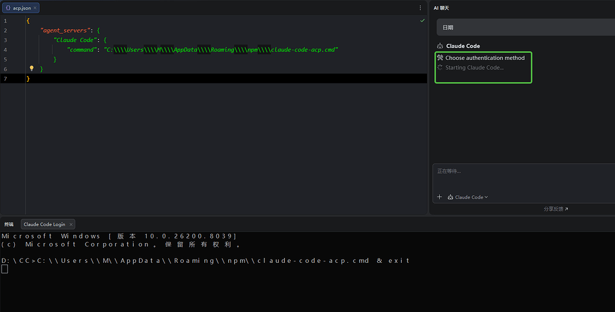Open the Claude Code agent selector dropdown

click(x=468, y=197)
